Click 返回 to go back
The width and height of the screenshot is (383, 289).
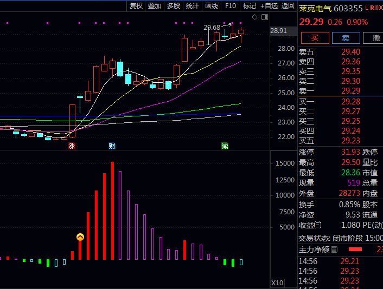pyautogui.click(x=288, y=6)
